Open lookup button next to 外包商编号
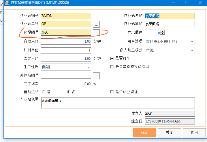Image resolution: width=207 pixels, height=142 pixels. (x=96, y=76)
